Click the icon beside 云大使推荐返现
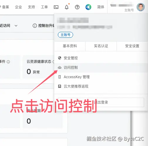Image resolution: width=148 pixels, height=146 pixels. point(60,86)
